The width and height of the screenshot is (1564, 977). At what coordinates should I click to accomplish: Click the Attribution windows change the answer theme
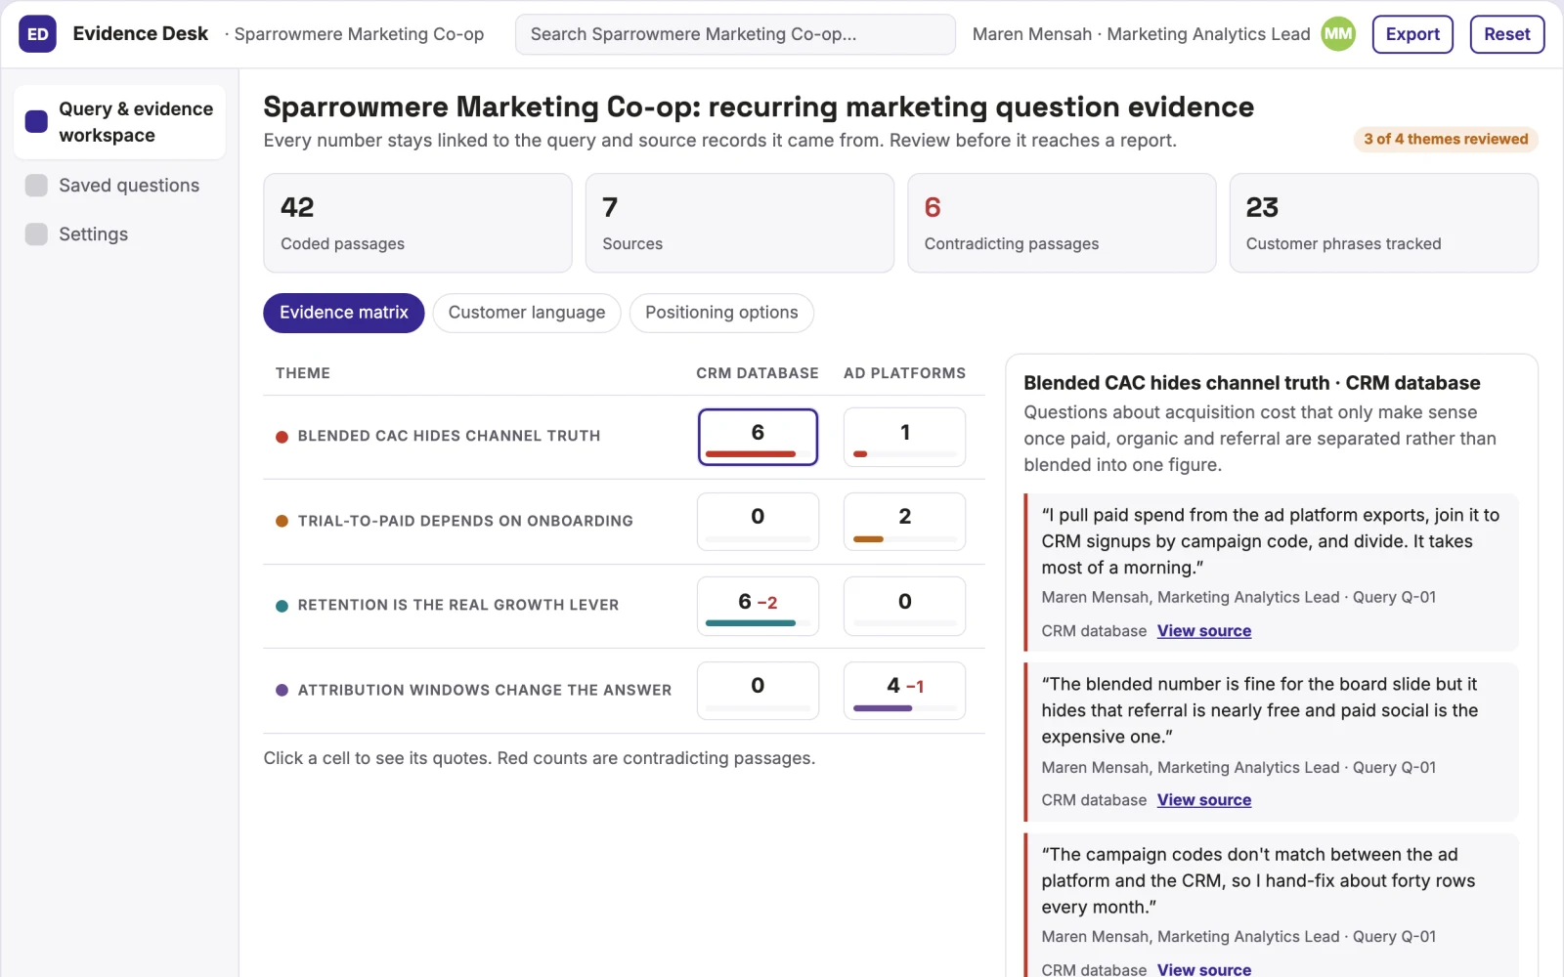point(485,690)
